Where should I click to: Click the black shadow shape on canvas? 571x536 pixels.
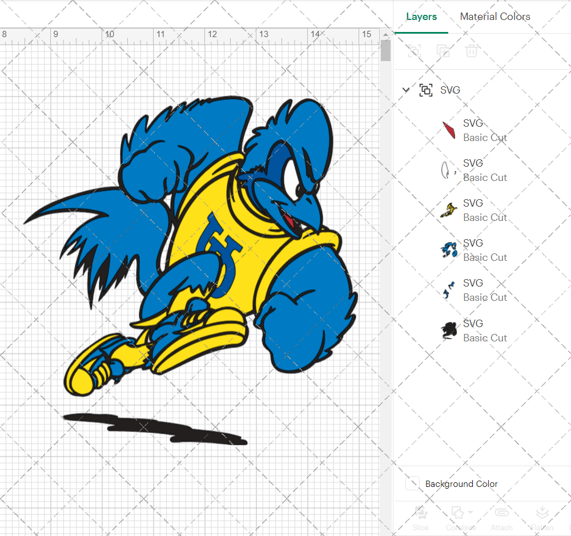pos(155,429)
